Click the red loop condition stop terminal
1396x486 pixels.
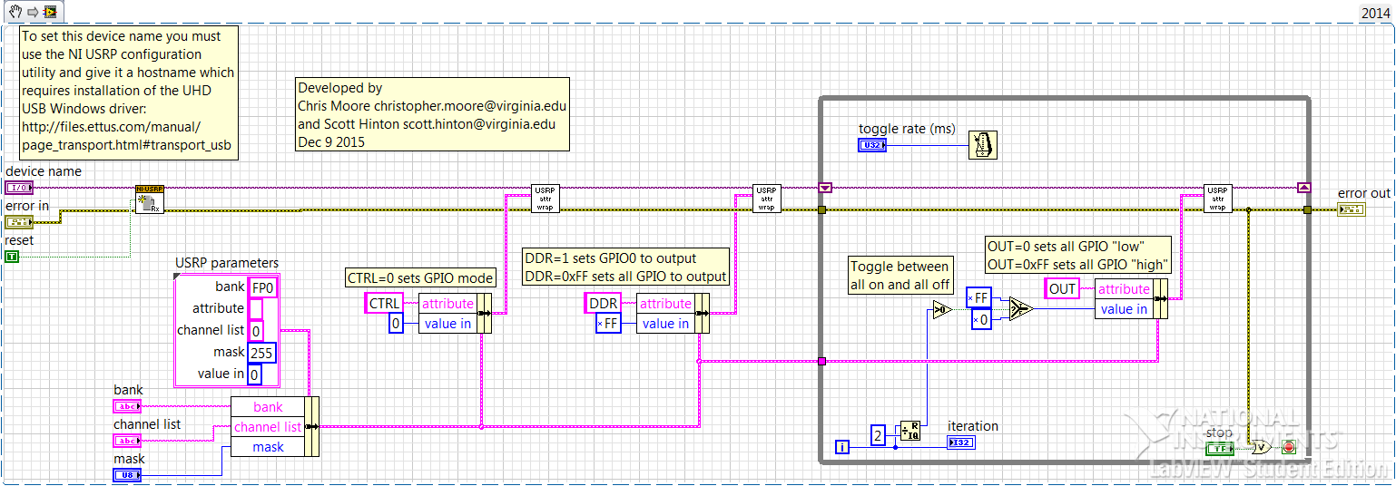pyautogui.click(x=1288, y=447)
